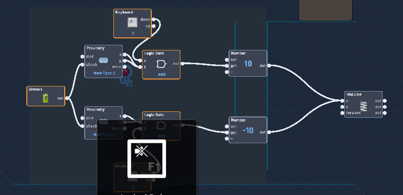
Task: Click the 'out' port on the Number -10 node
Action: click(x=269, y=132)
